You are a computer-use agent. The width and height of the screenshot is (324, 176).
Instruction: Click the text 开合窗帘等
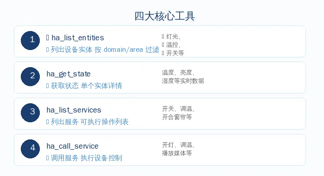(177, 117)
